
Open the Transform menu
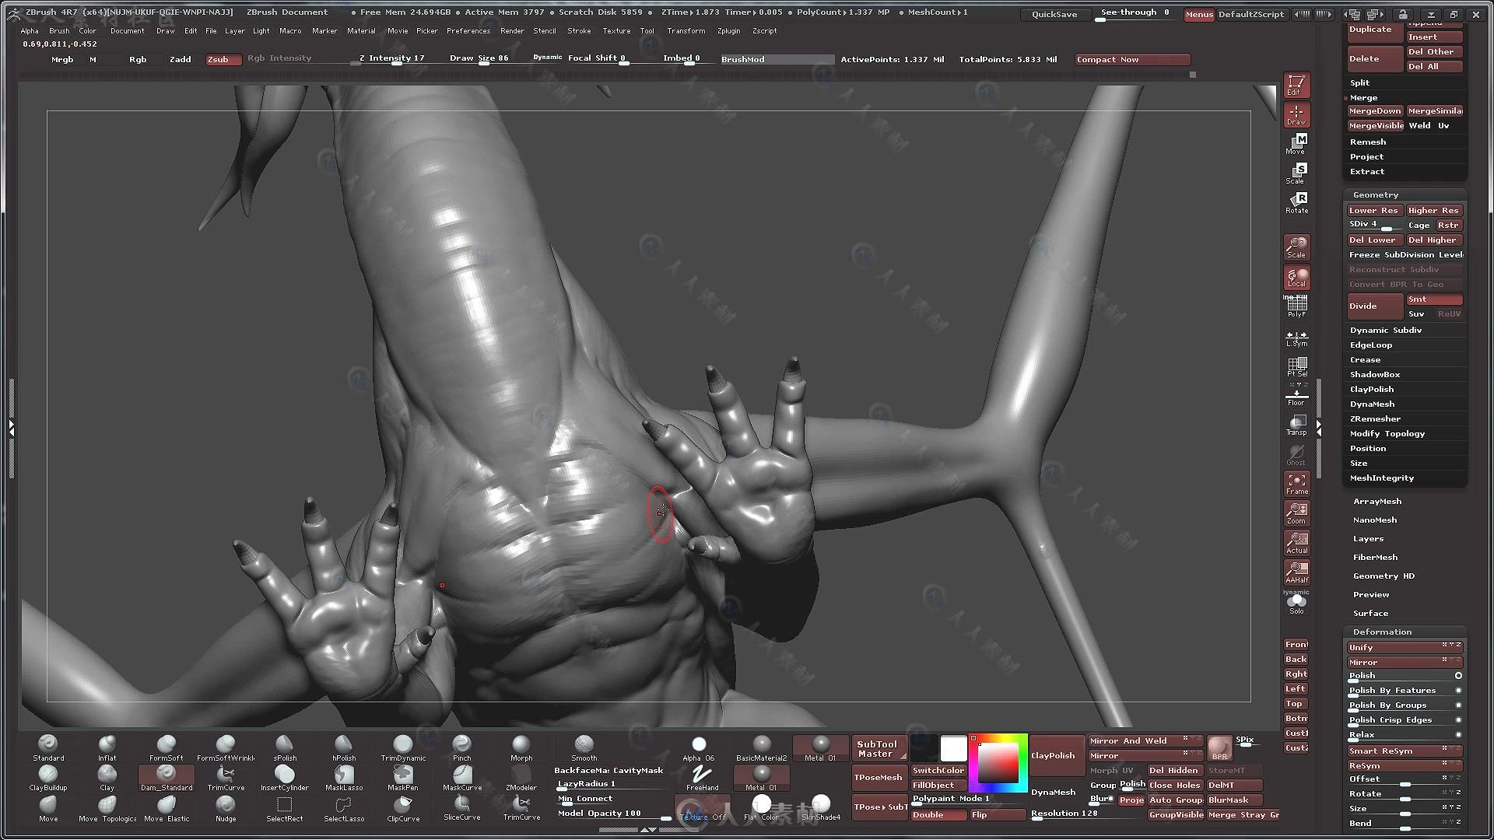coord(686,31)
